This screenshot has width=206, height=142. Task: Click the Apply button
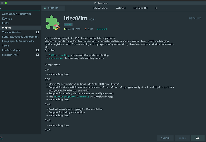point(182,138)
